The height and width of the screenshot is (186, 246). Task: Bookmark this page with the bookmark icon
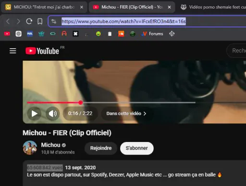(x=40, y=21)
